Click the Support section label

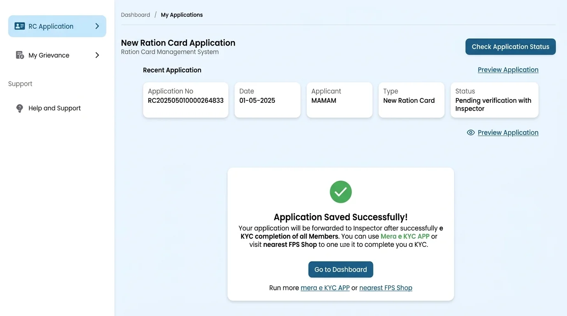point(20,84)
